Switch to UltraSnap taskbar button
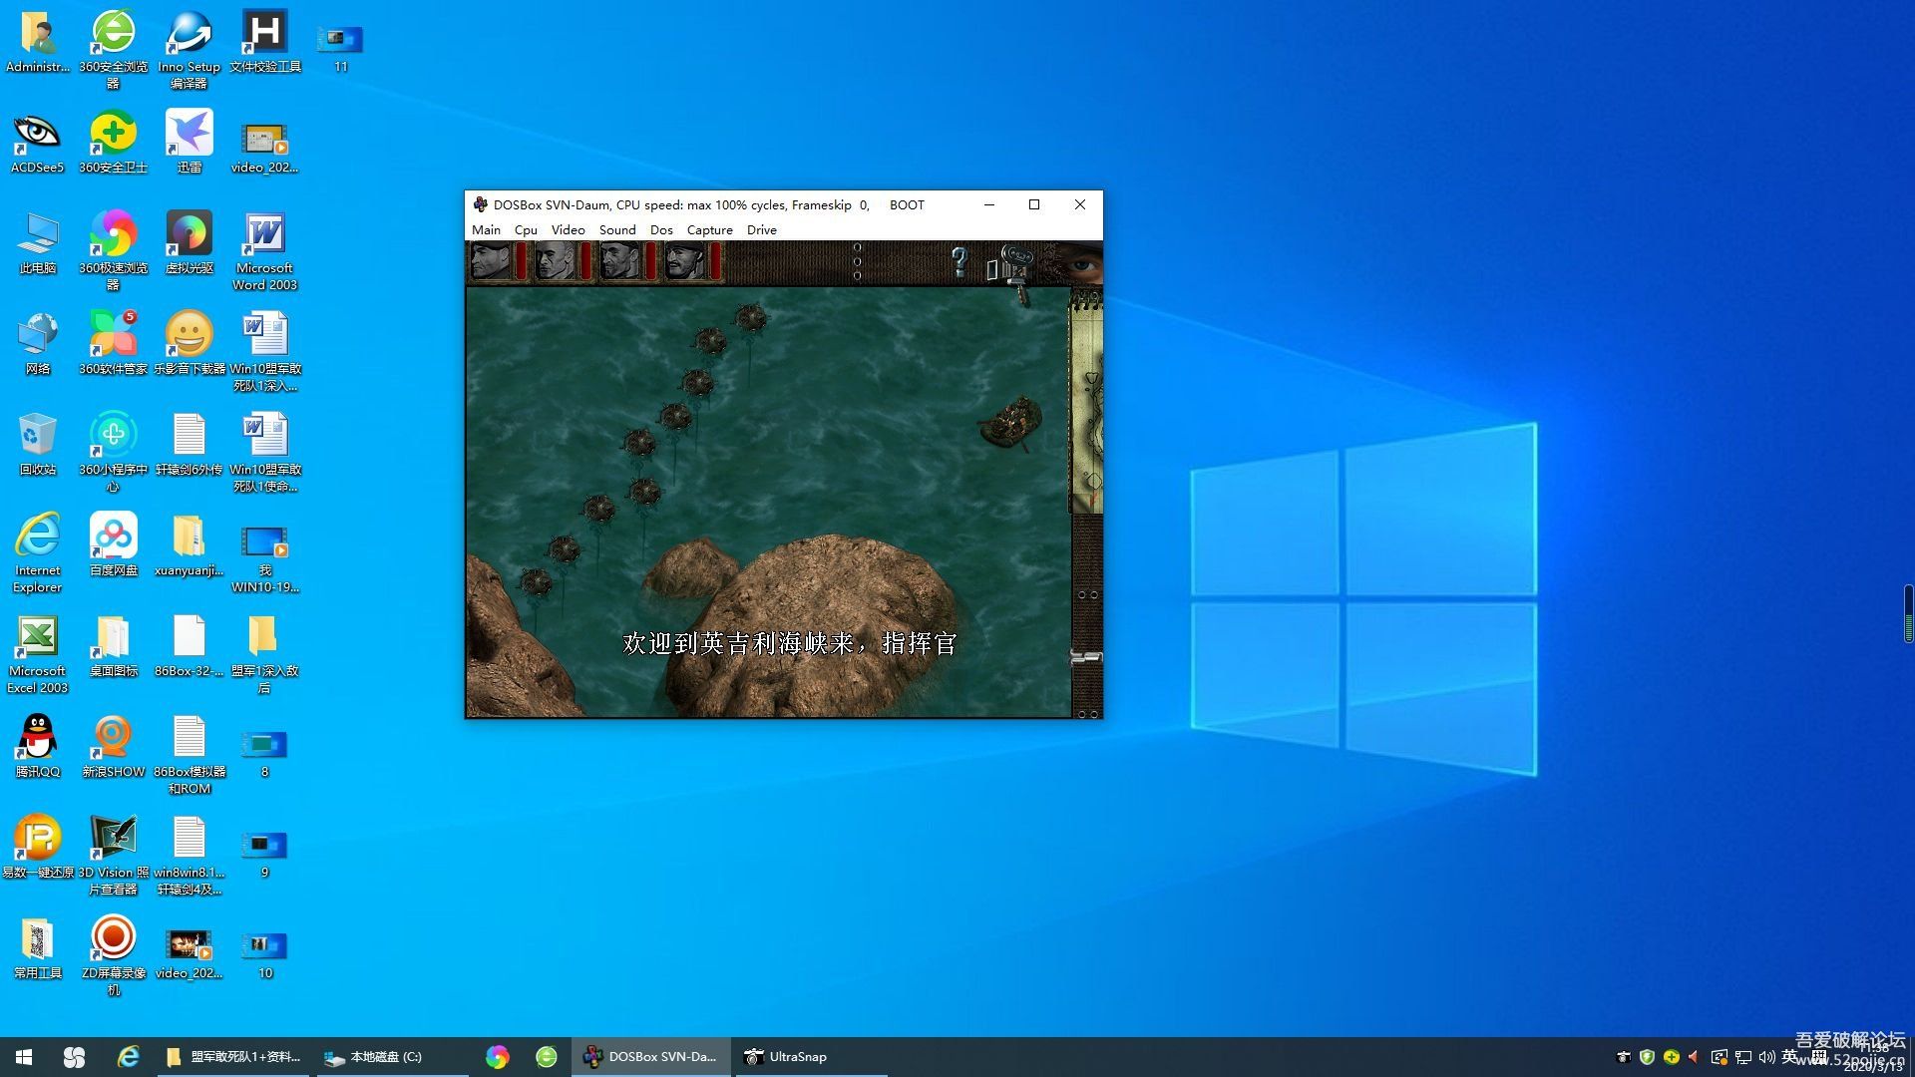This screenshot has height=1077, width=1915. point(810,1057)
